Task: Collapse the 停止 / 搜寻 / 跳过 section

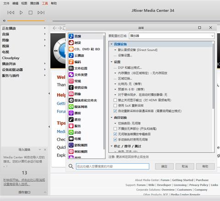Action: (111, 146)
